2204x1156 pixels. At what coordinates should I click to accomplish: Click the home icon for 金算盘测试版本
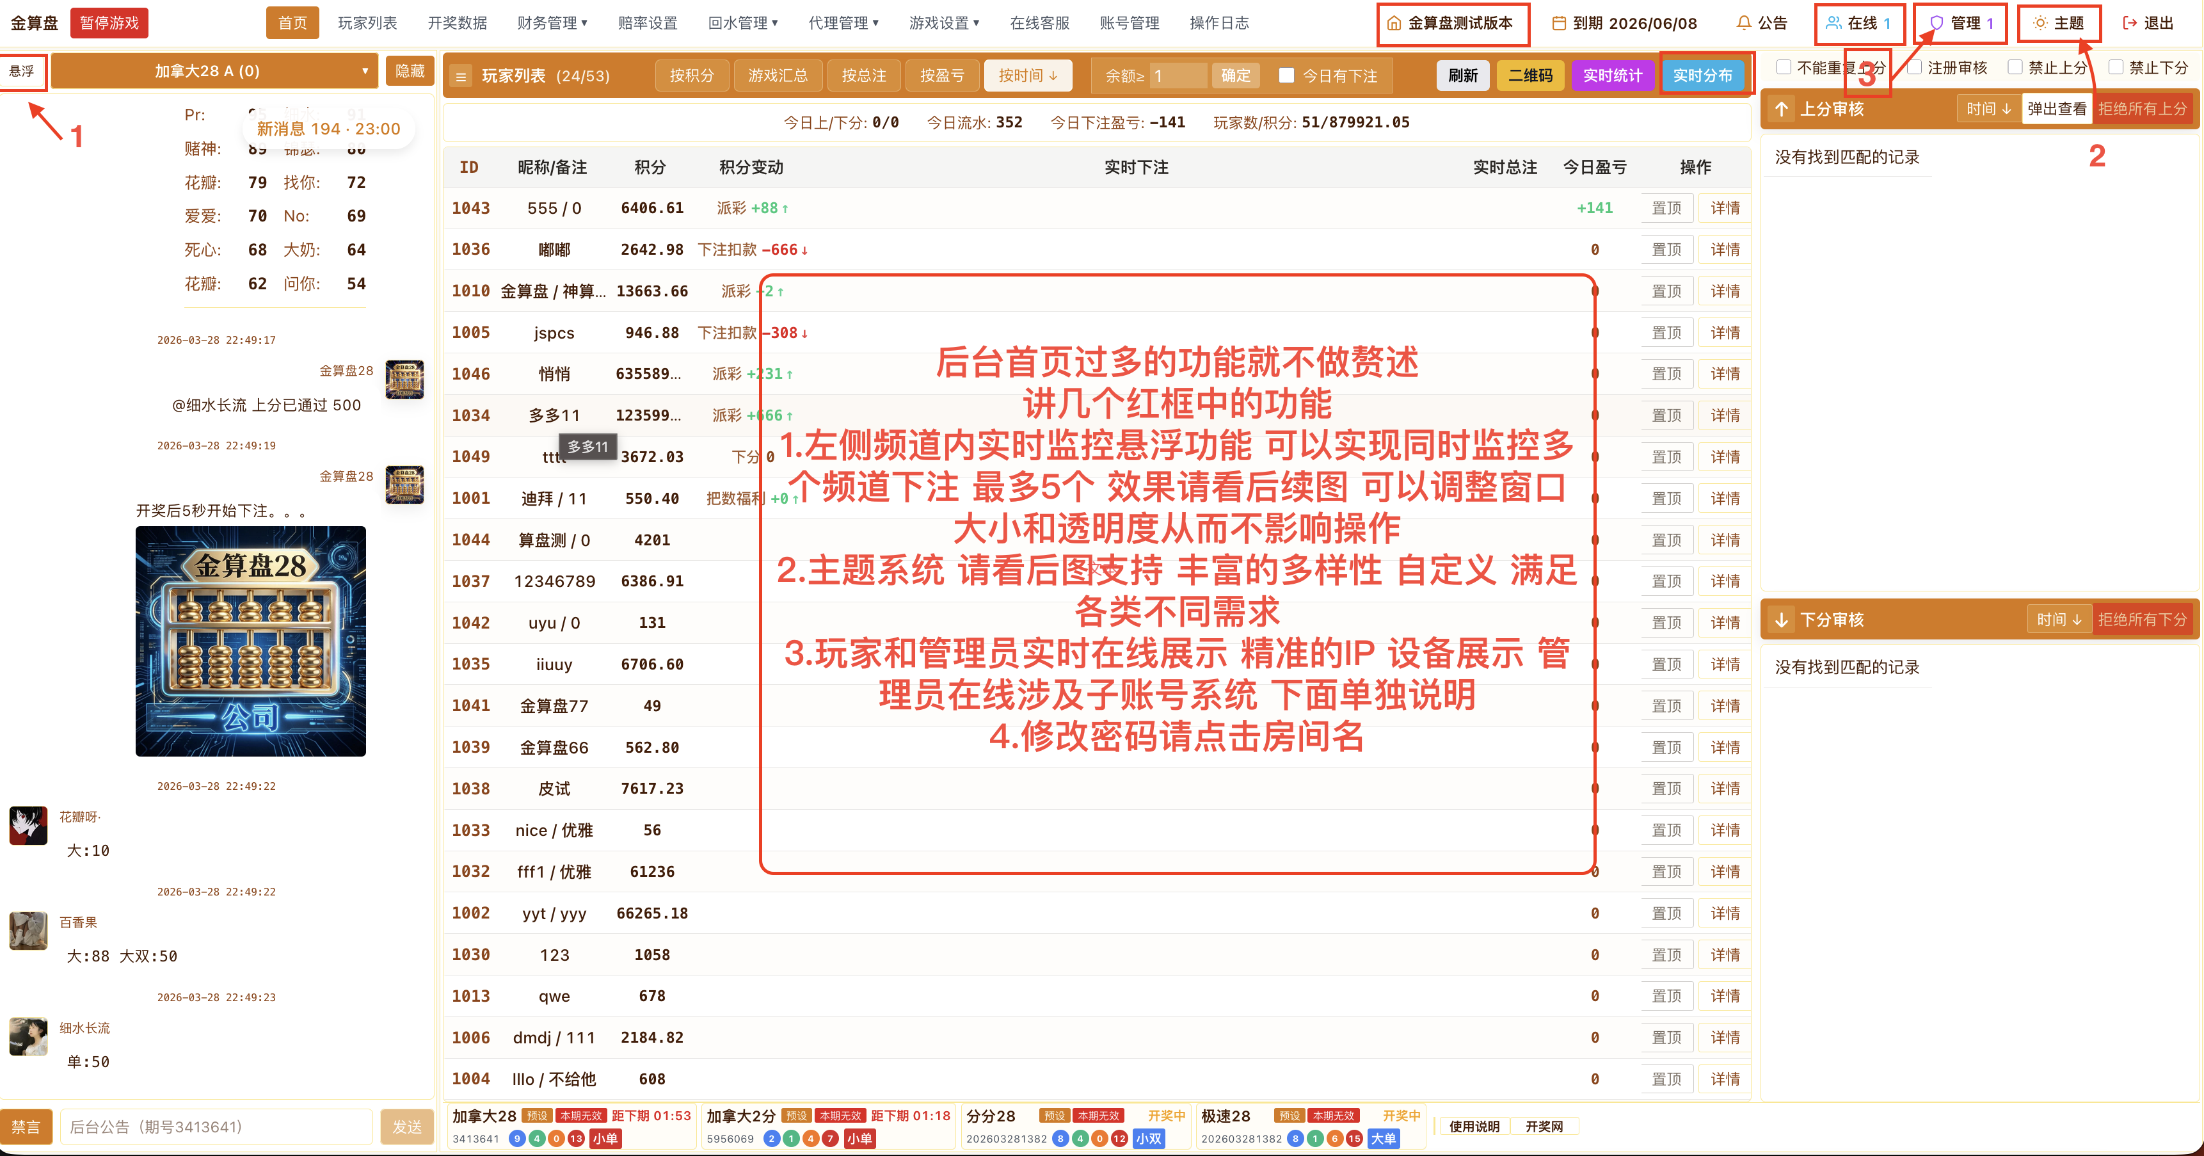pyautogui.click(x=1394, y=23)
